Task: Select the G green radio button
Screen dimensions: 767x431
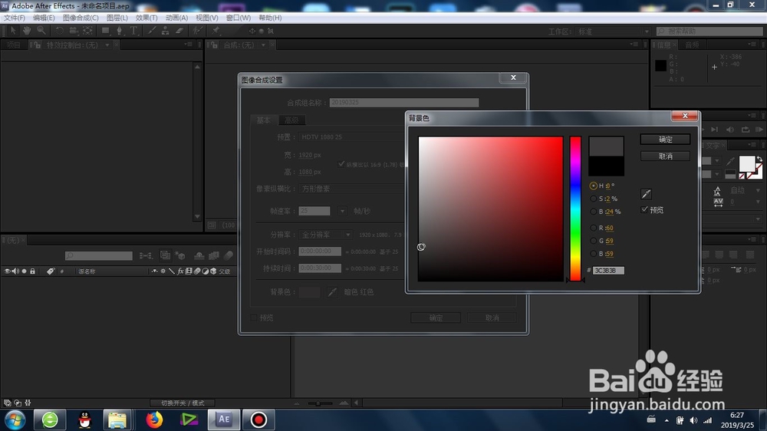Action: click(594, 241)
